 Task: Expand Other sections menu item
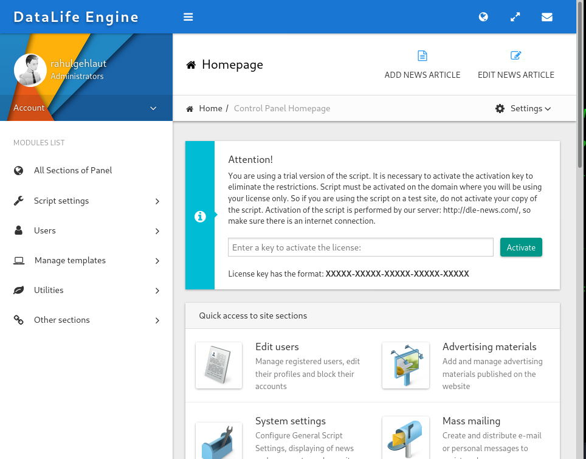tap(86, 320)
